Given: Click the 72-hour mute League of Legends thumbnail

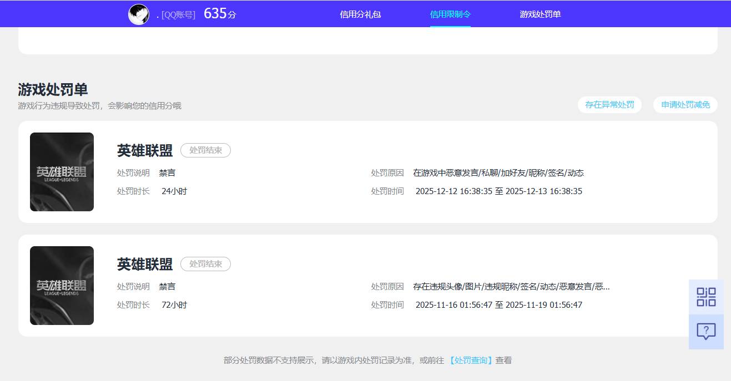Looking at the screenshot, I should click(62, 286).
